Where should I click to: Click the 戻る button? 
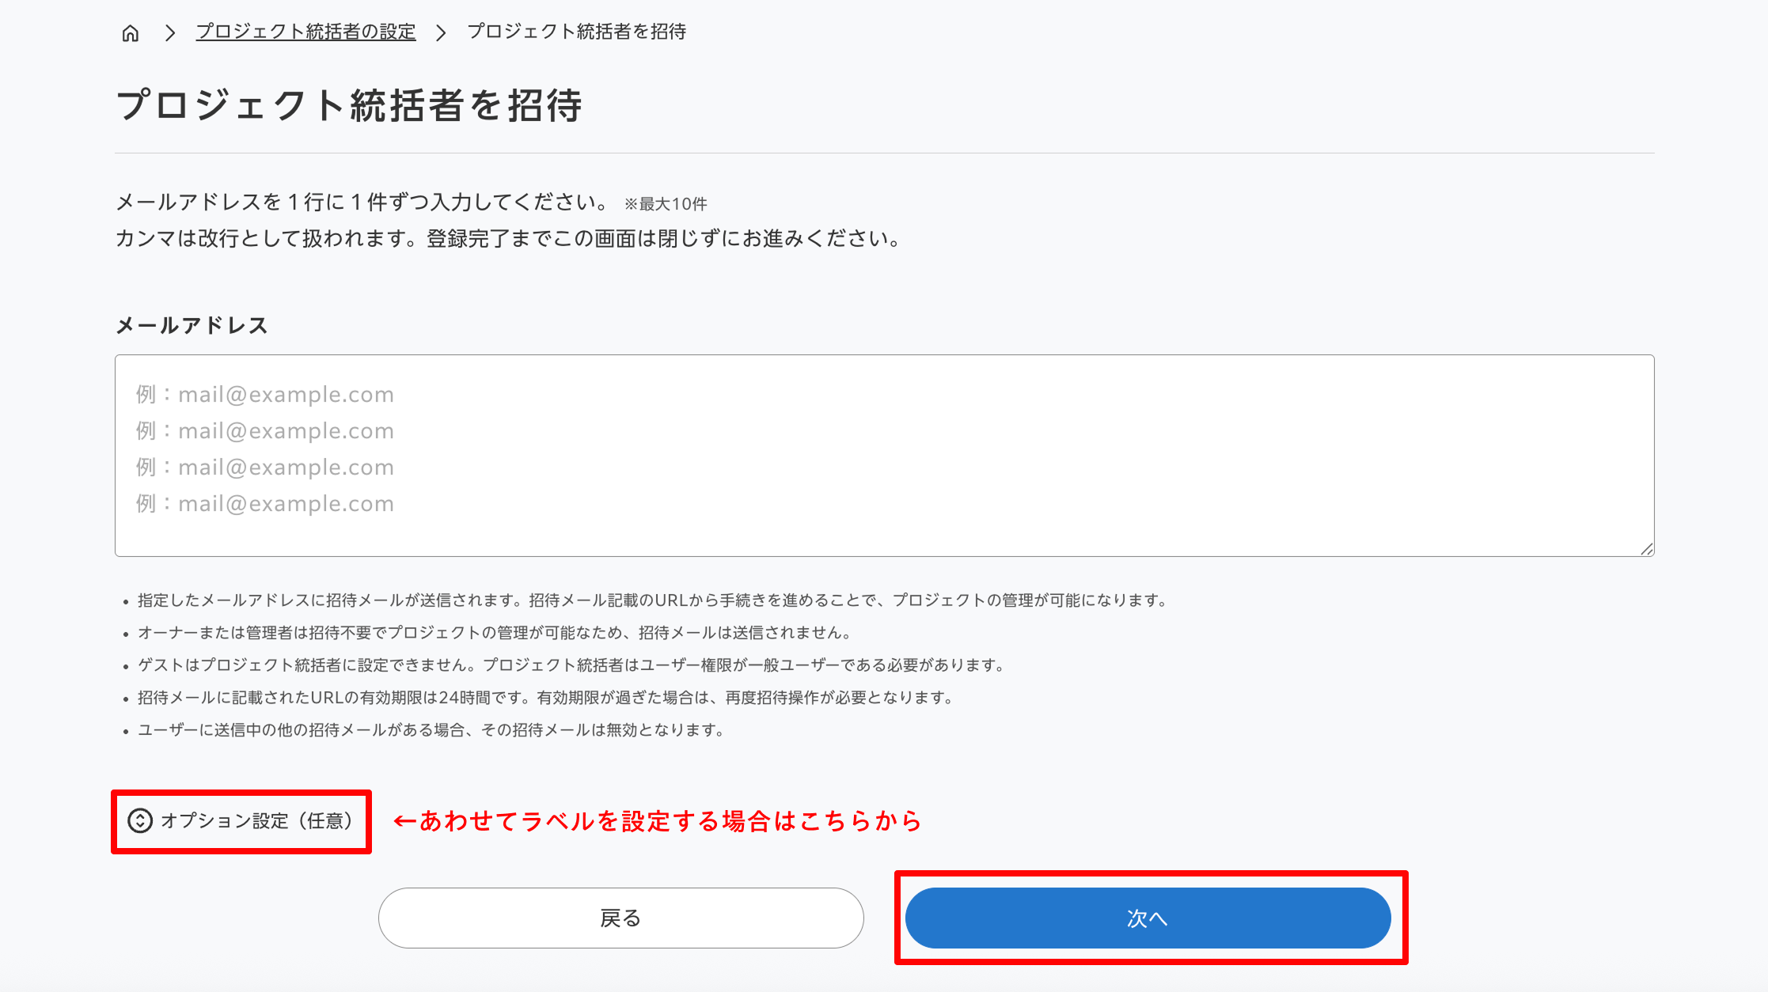coord(620,918)
